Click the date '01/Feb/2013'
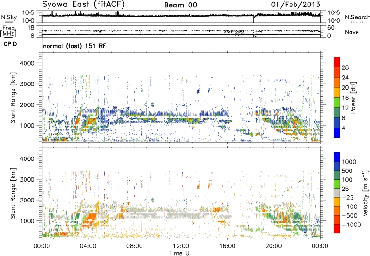Screen dimensions: 370x256 tap(296, 5)
